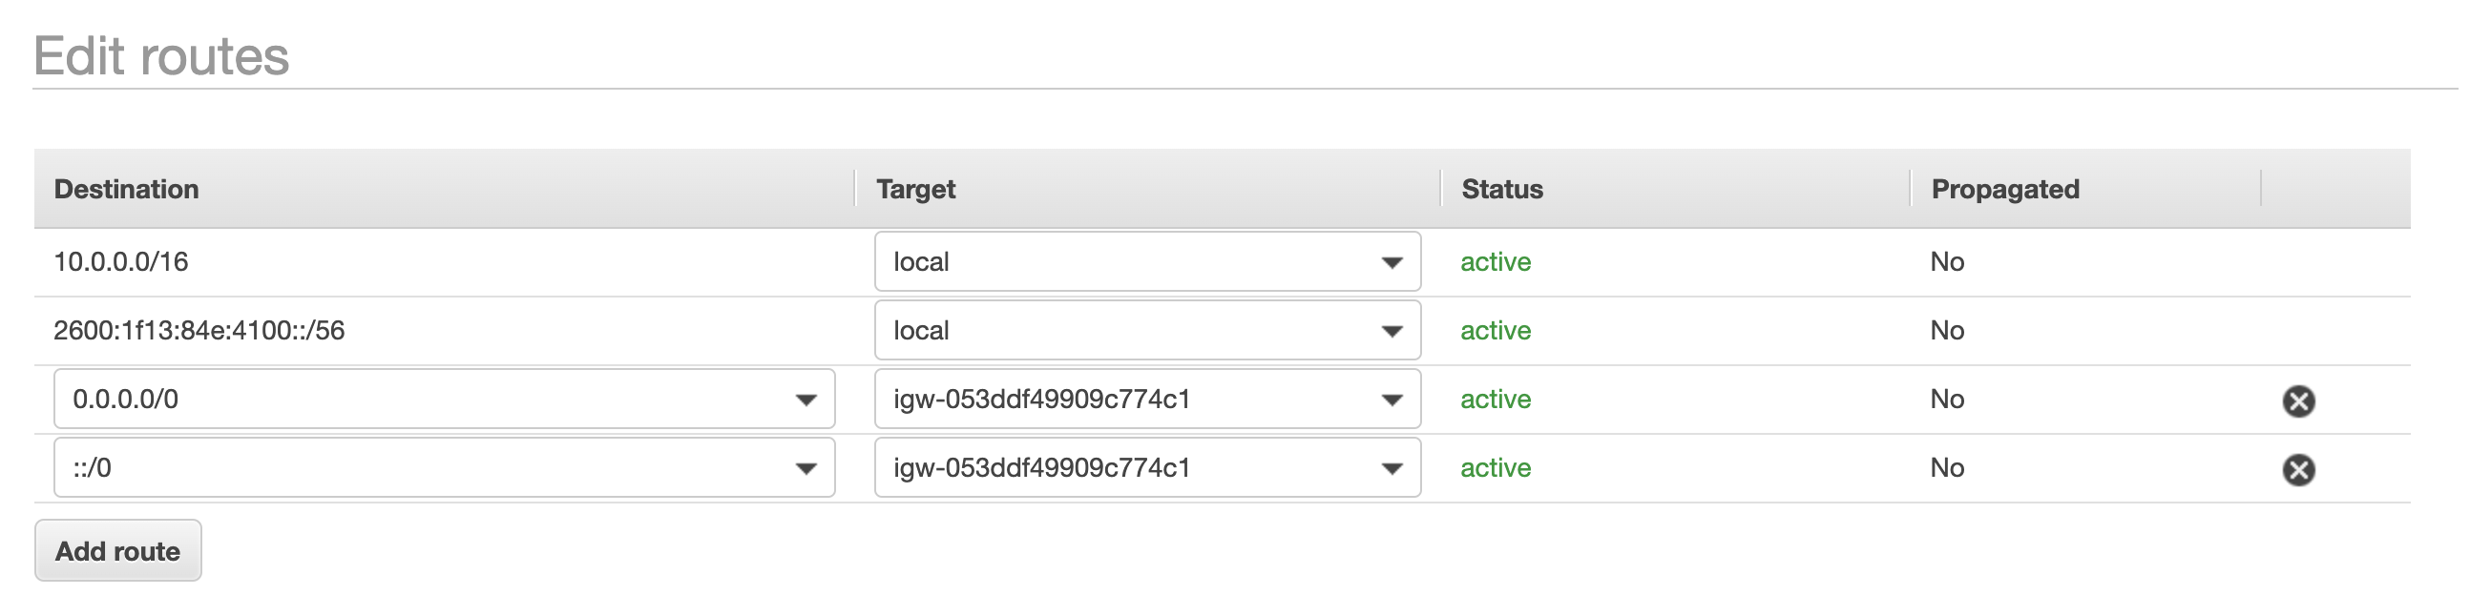
Task: Click Propagated No value in ::/0 row
Action: [x=1946, y=468]
